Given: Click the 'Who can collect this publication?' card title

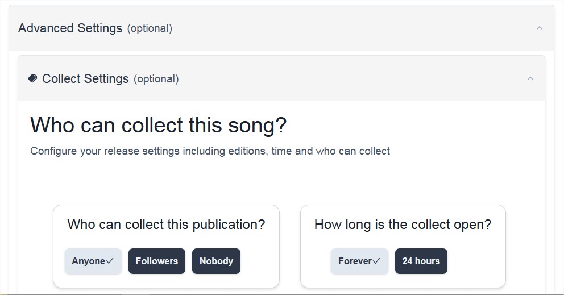Looking at the screenshot, I should coord(166,225).
